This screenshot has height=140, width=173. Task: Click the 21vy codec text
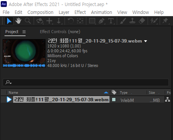tap(52, 61)
